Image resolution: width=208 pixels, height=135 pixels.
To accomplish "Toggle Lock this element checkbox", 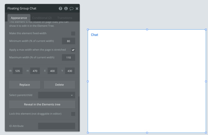I will pos(73,114).
